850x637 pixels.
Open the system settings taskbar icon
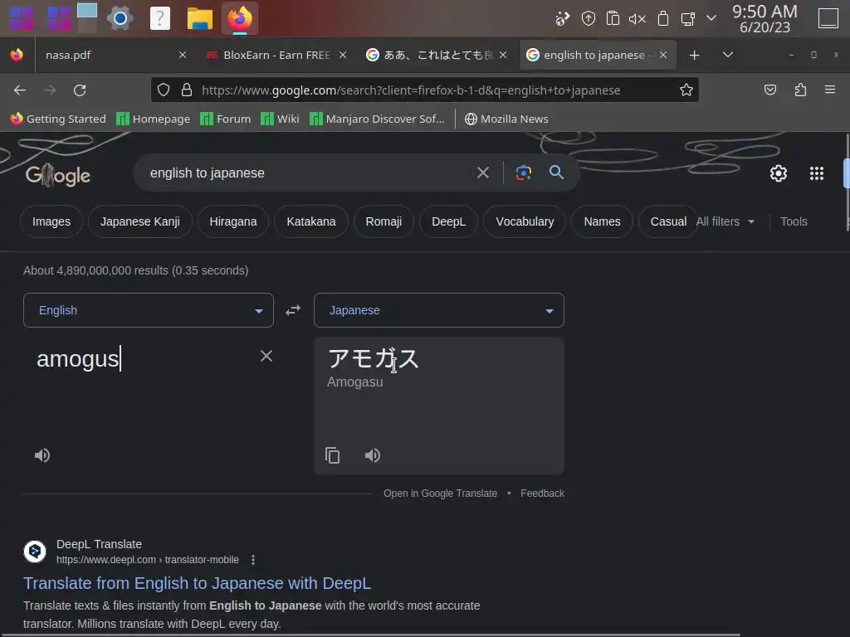[120, 18]
